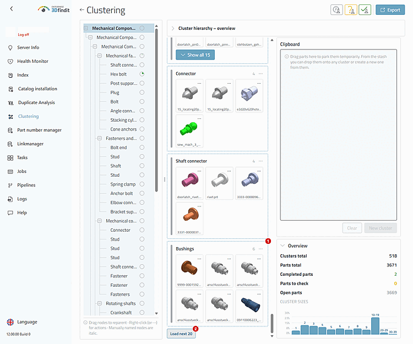
Task: Open Health Monitor page
Action: [32, 61]
